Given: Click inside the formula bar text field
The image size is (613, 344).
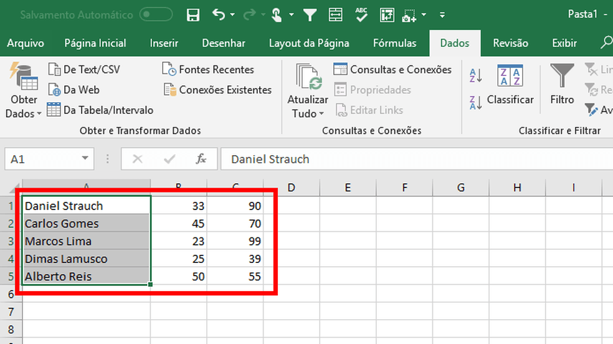Looking at the screenshot, I should tap(411, 159).
